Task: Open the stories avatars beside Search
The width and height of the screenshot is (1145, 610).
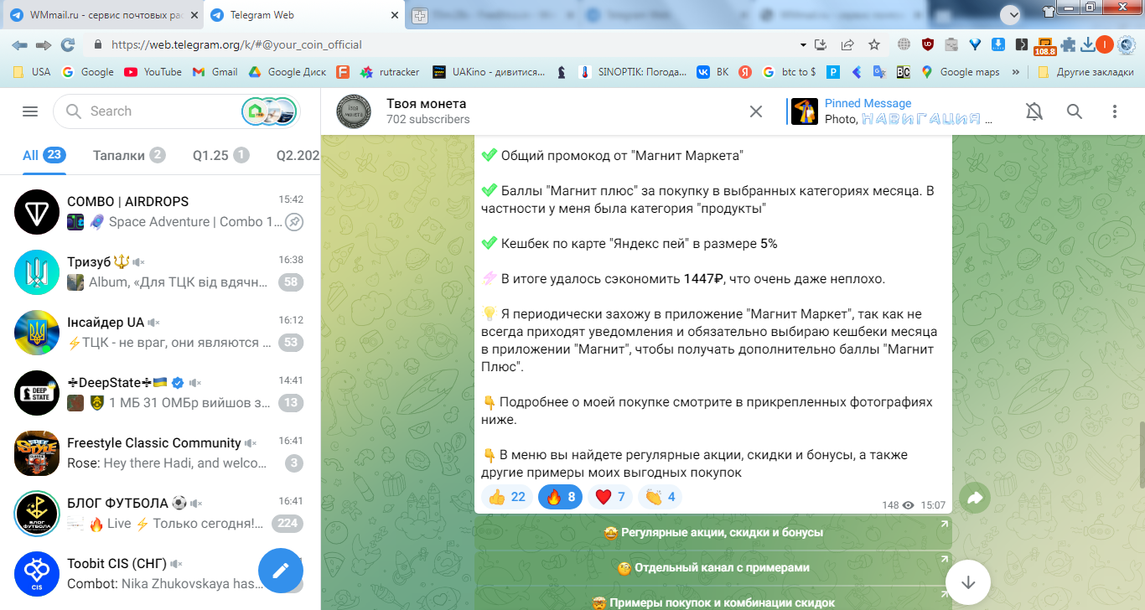Action: (269, 111)
